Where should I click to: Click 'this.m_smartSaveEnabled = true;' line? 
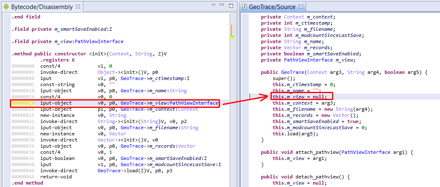pos(317,122)
